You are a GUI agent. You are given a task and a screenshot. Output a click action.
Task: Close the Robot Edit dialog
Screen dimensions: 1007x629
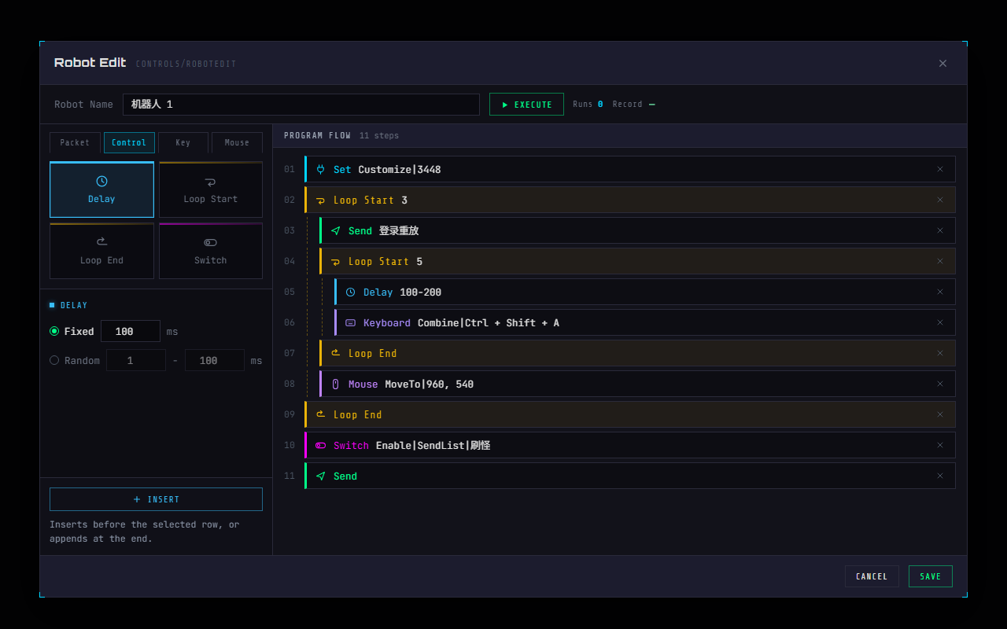[x=942, y=63]
